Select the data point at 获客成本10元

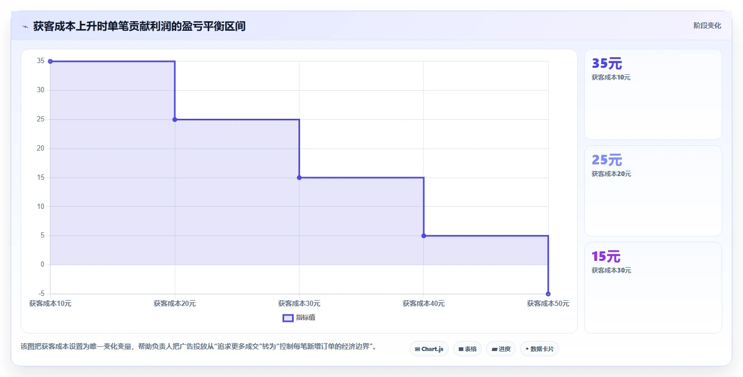pos(50,62)
